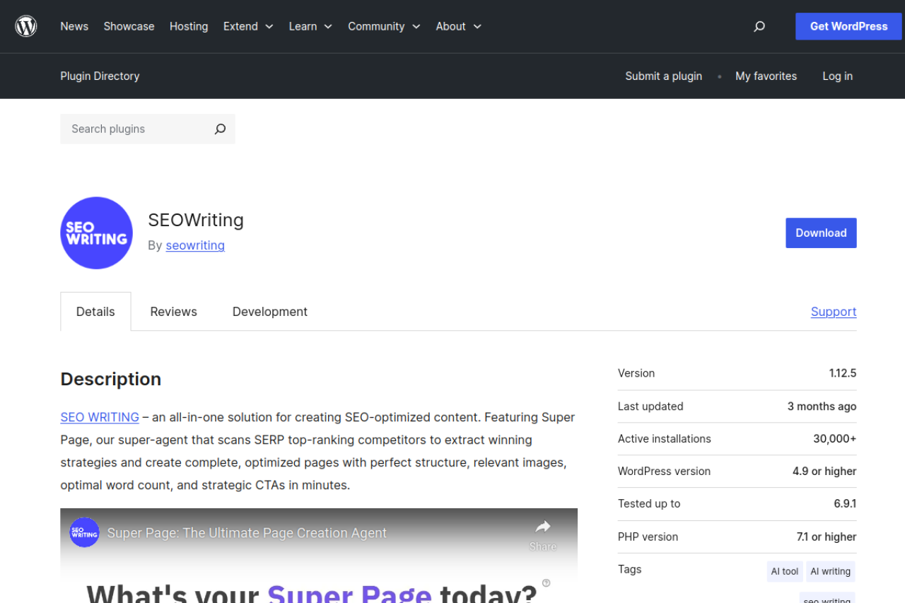This screenshot has height=603, width=905.
Task: Expand the Extend navigation dropdown
Action: point(247,26)
